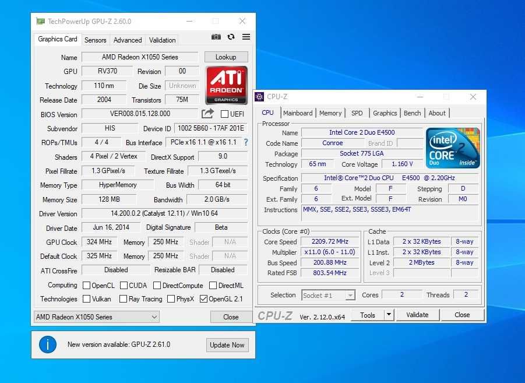Open the CPU-Z Mainboard tab
Image resolution: width=525 pixels, height=383 pixels.
click(x=298, y=113)
